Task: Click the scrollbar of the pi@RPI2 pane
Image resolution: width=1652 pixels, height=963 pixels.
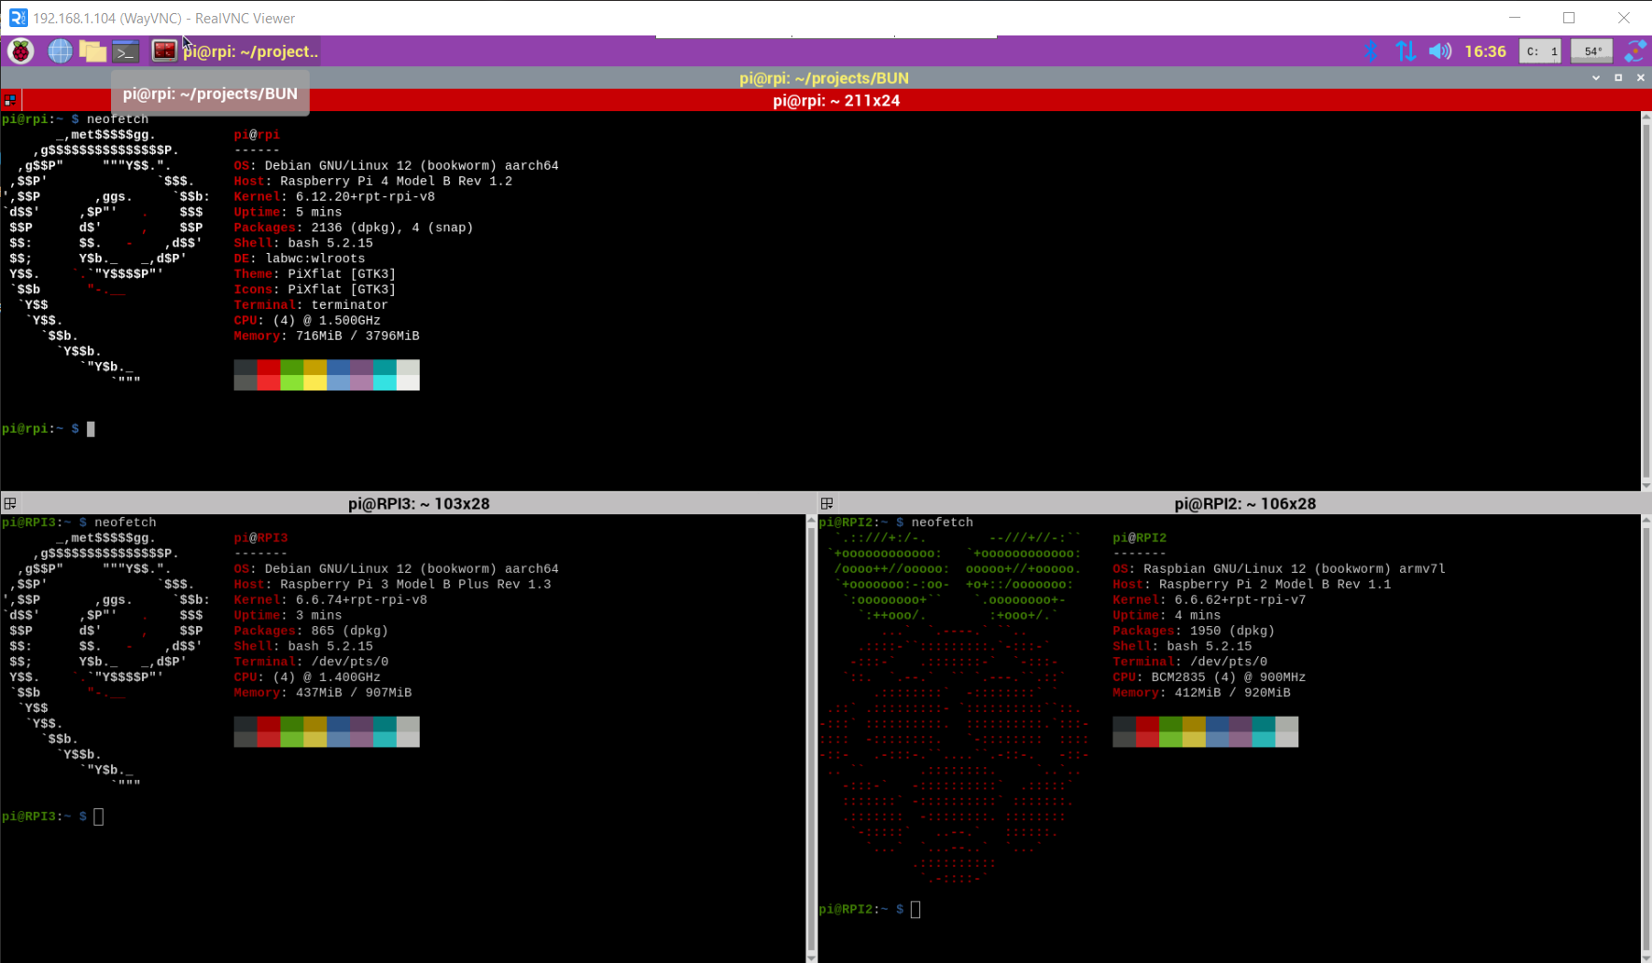Action: [x=1646, y=737]
